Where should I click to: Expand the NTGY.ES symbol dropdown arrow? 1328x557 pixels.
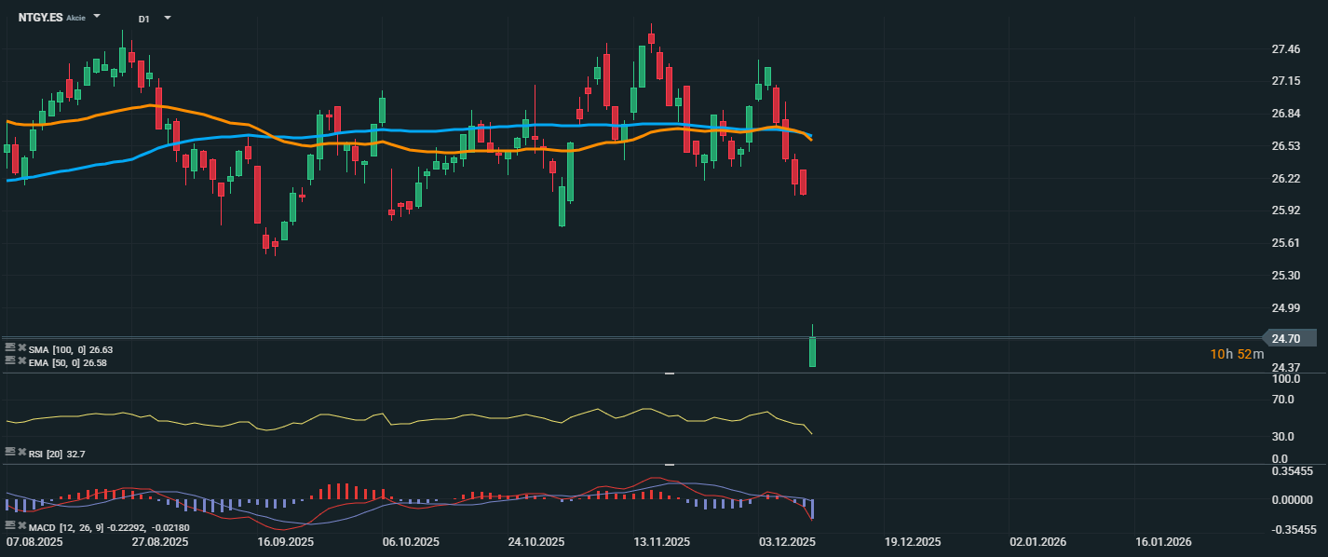point(98,18)
